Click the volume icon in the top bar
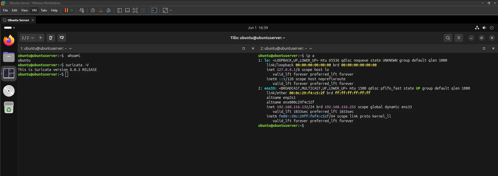Image resolution: width=498 pixels, height=176 pixels. pos(484,28)
